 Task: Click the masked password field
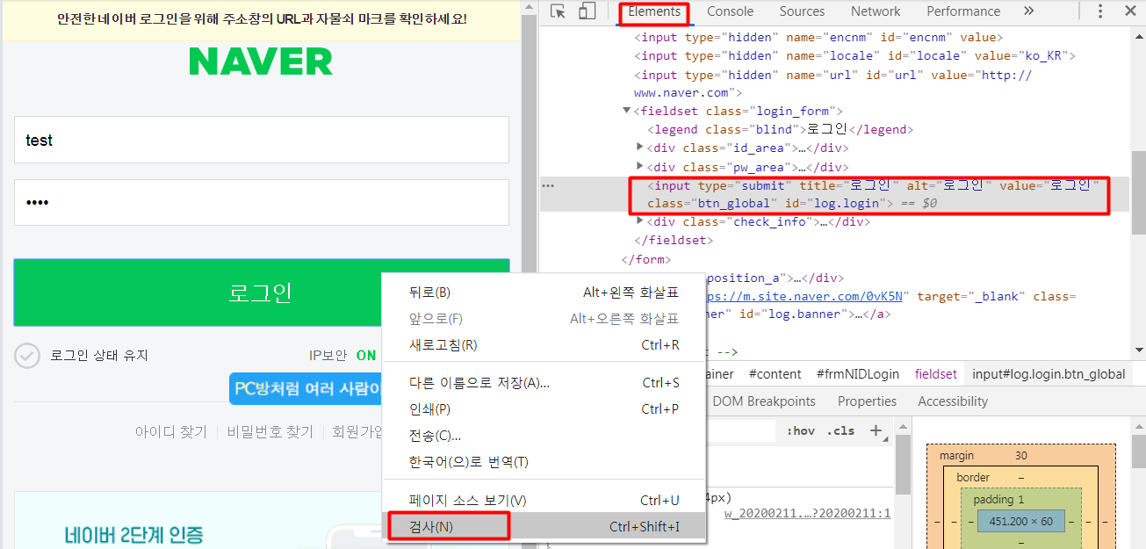[x=261, y=203]
